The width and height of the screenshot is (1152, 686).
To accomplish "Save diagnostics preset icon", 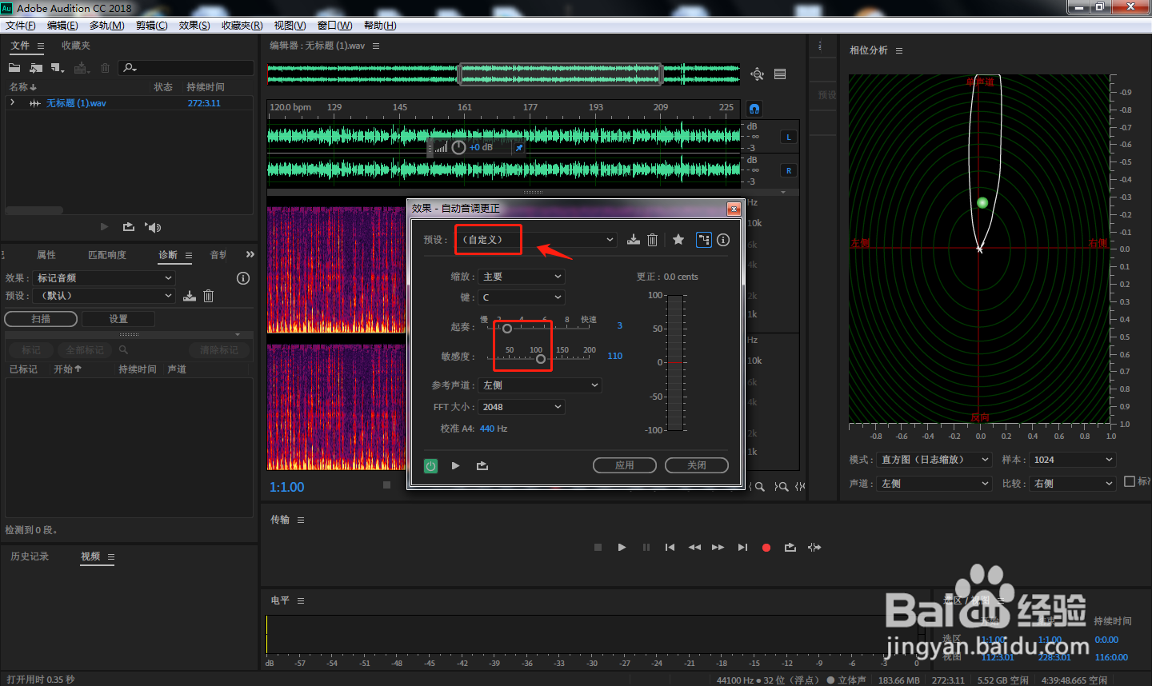I will coord(190,296).
